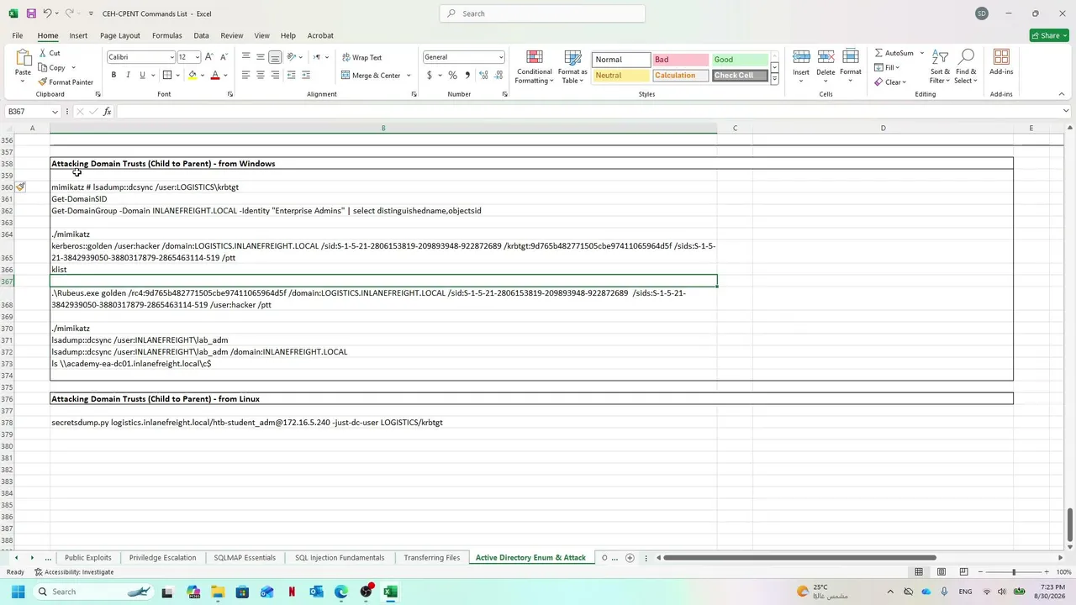The height and width of the screenshot is (605, 1076).
Task: Click the Increase Decimal icon
Action: click(483, 76)
